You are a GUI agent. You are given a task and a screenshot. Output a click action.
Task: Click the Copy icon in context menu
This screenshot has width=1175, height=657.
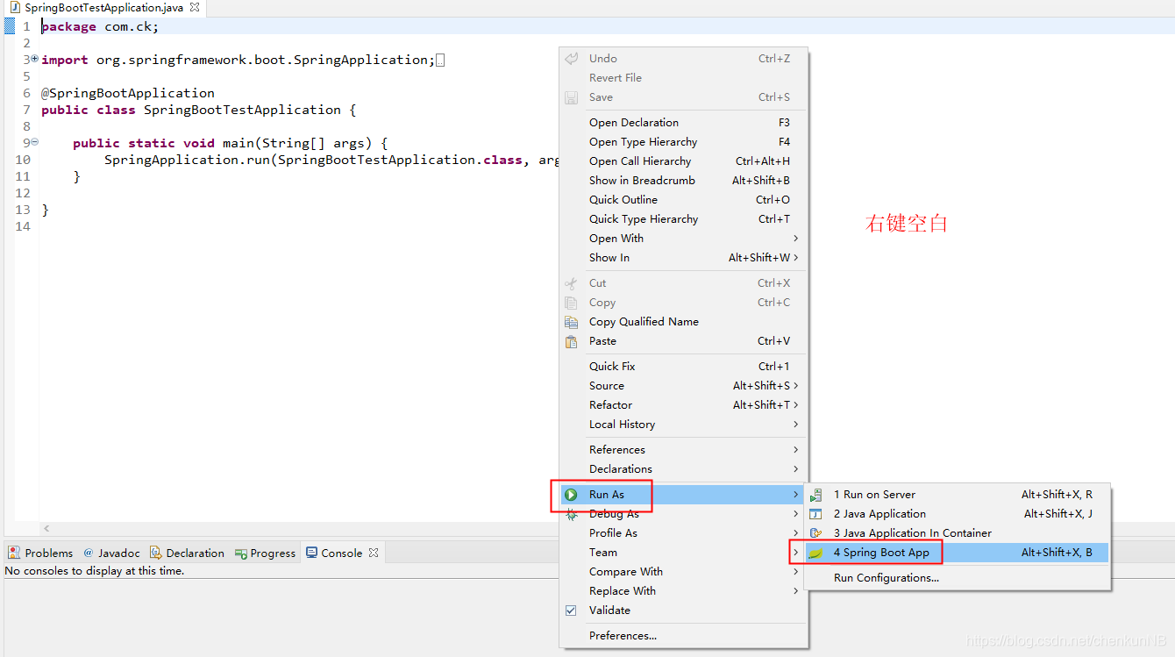[572, 303]
